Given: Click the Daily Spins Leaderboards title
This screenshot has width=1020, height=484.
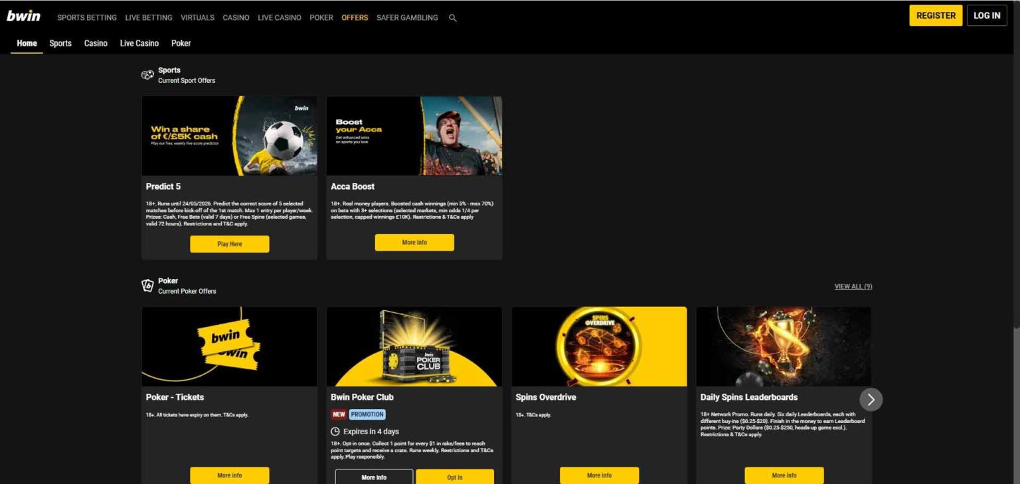Looking at the screenshot, I should pos(749,397).
